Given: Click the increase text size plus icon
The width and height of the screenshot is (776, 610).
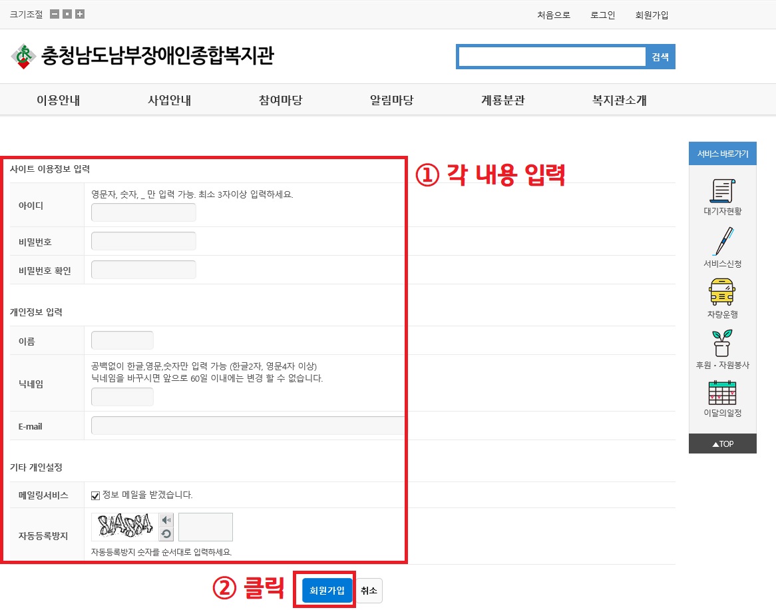Looking at the screenshot, I should tap(80, 15).
